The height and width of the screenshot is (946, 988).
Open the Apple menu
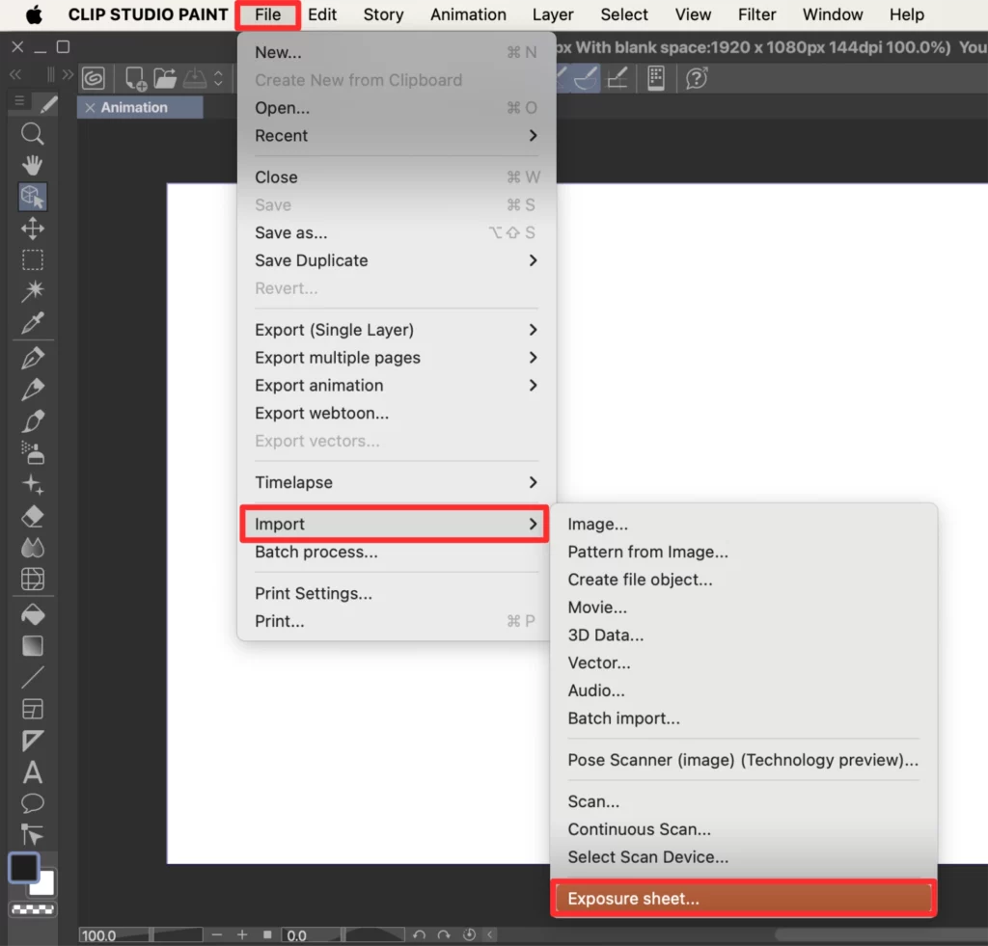pyautogui.click(x=34, y=14)
